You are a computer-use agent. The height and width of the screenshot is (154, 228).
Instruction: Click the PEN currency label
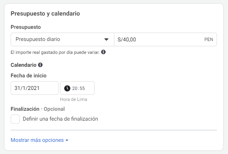tap(209, 39)
